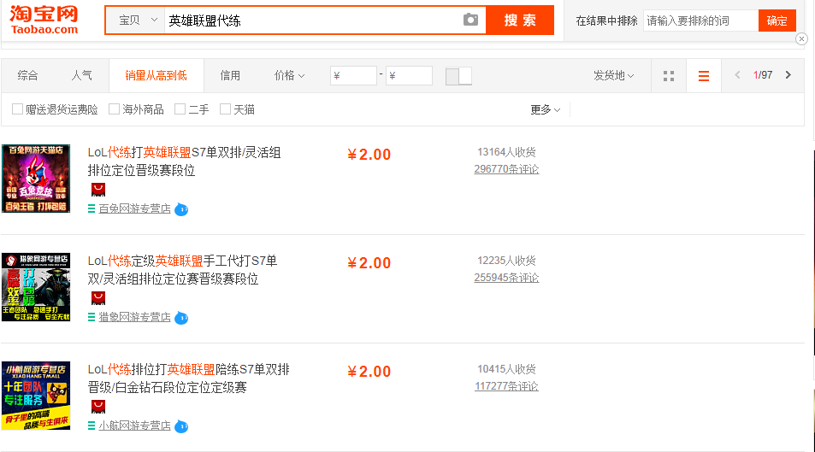
Task: Click green list icon beside 猎象网游专营店
Action: [92, 317]
